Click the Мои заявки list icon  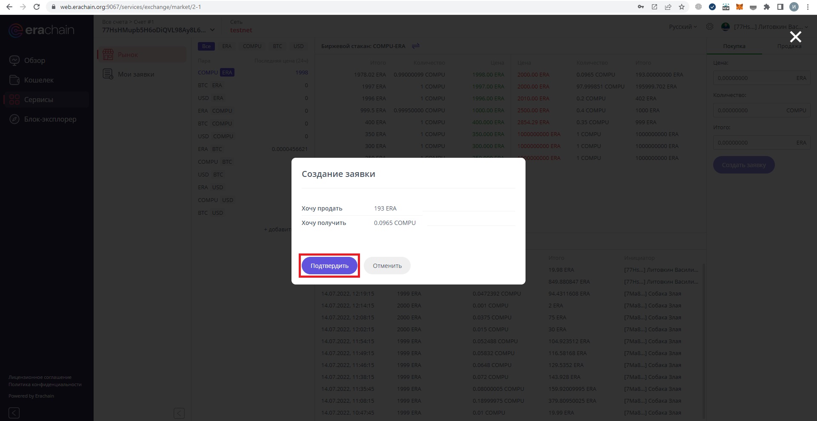(x=108, y=74)
